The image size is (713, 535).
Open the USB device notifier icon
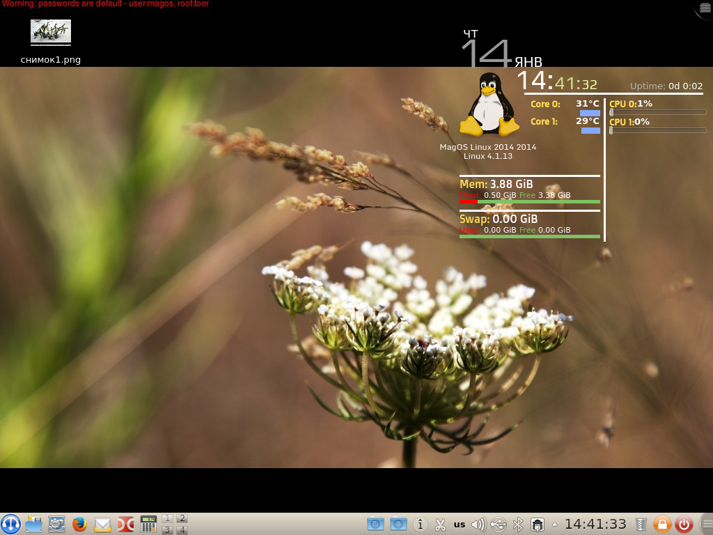click(499, 525)
